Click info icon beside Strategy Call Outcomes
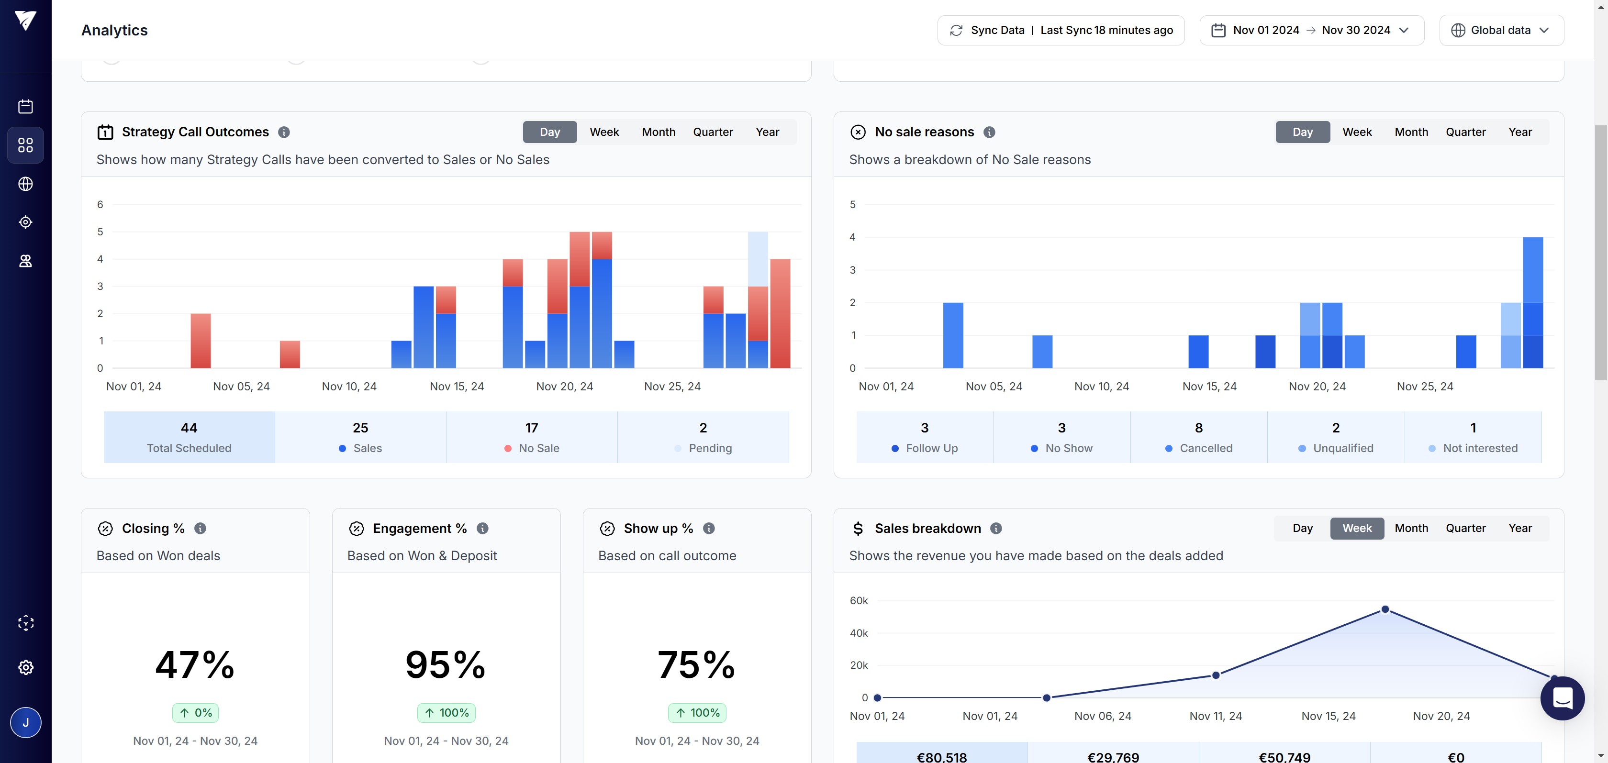Viewport: 1608px width, 763px height. pos(284,132)
